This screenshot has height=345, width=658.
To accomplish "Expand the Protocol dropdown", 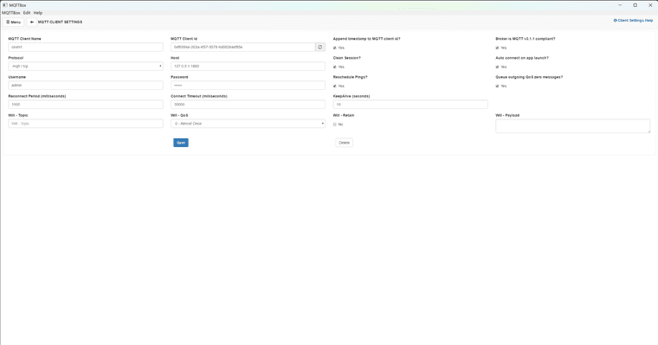I will pyautogui.click(x=86, y=67).
